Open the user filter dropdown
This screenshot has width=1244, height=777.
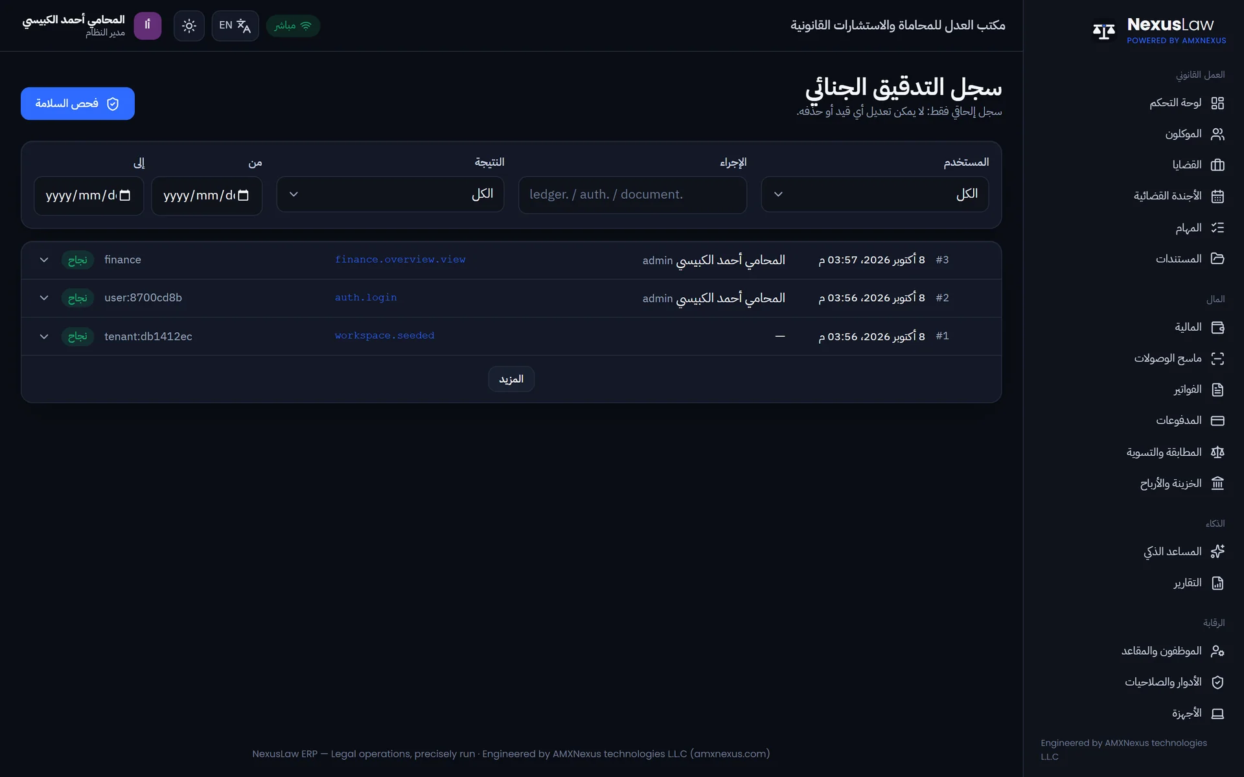pos(875,194)
